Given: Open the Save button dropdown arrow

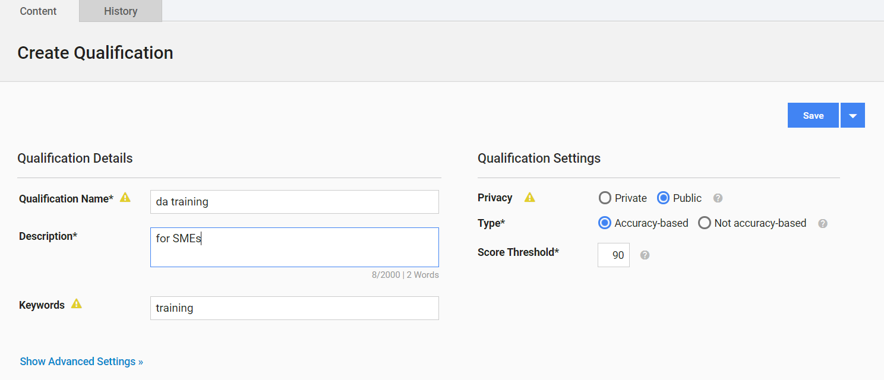Looking at the screenshot, I should (853, 115).
